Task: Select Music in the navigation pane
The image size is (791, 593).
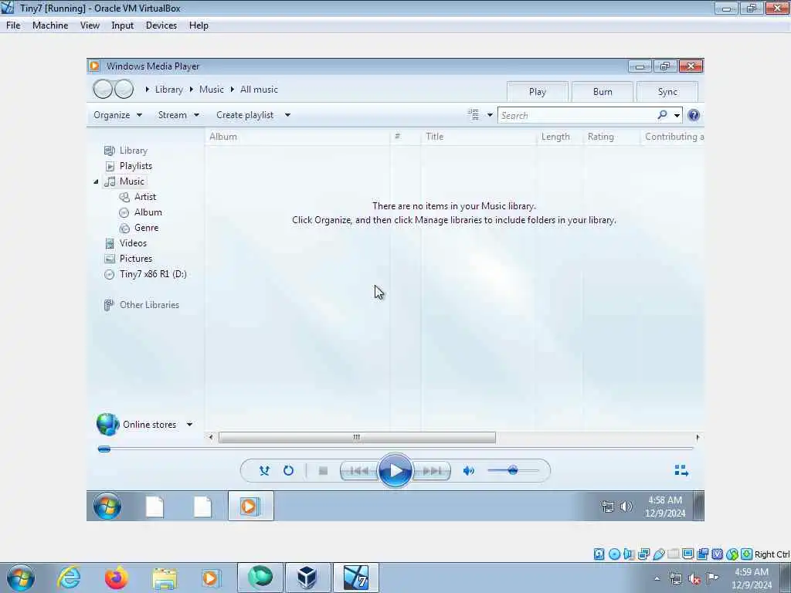Action: [x=131, y=181]
